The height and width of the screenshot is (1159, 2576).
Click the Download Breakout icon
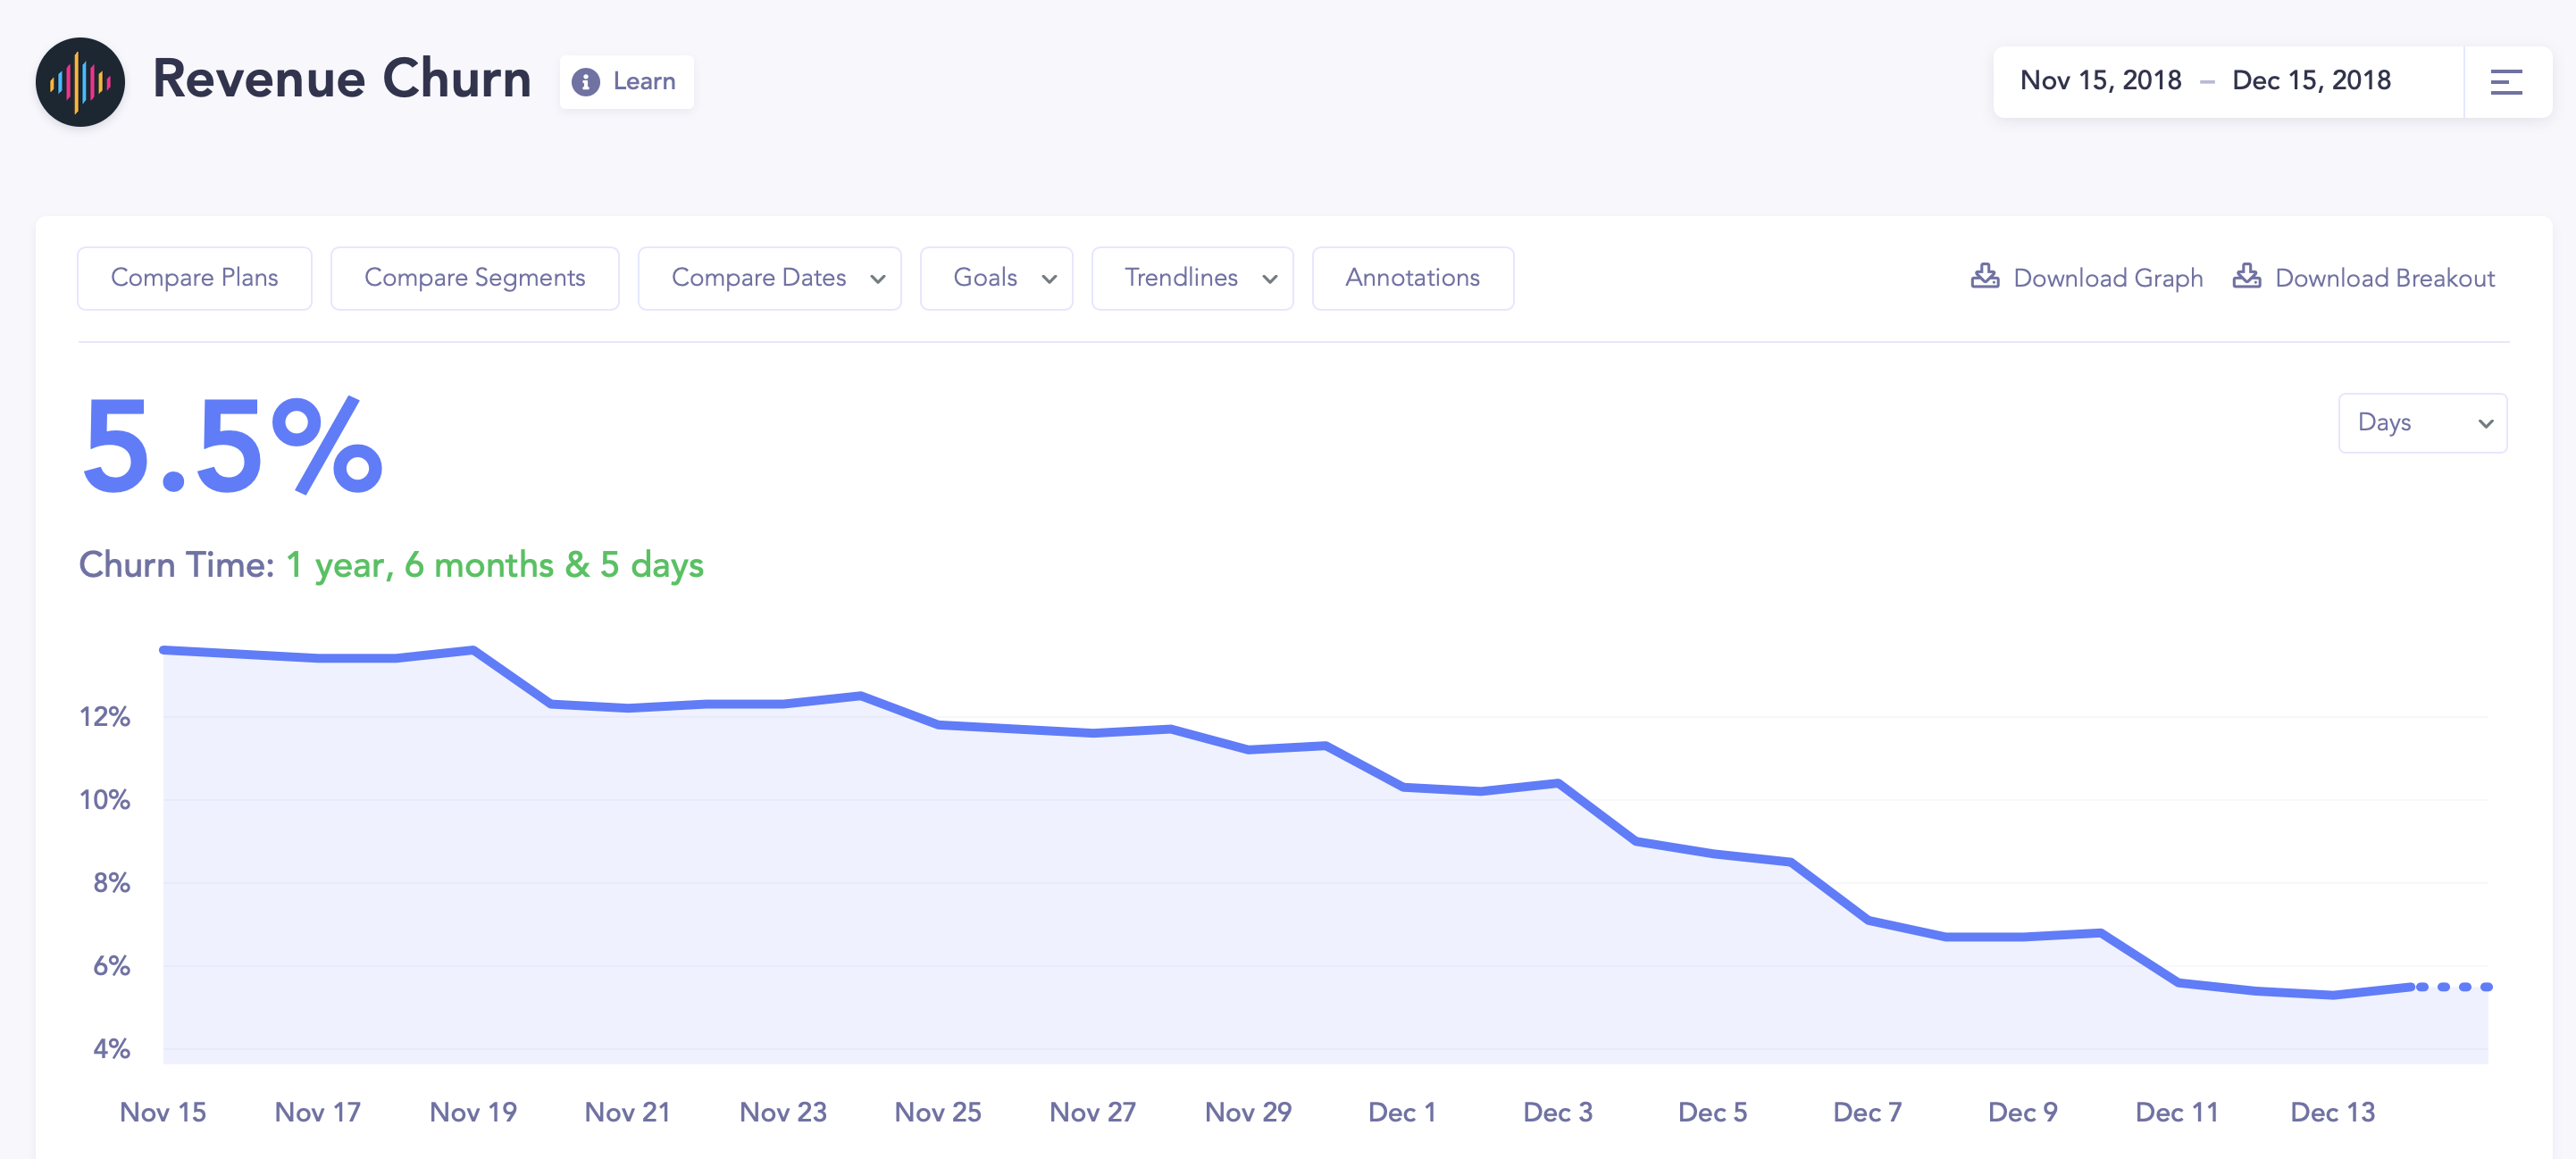[x=2246, y=277]
